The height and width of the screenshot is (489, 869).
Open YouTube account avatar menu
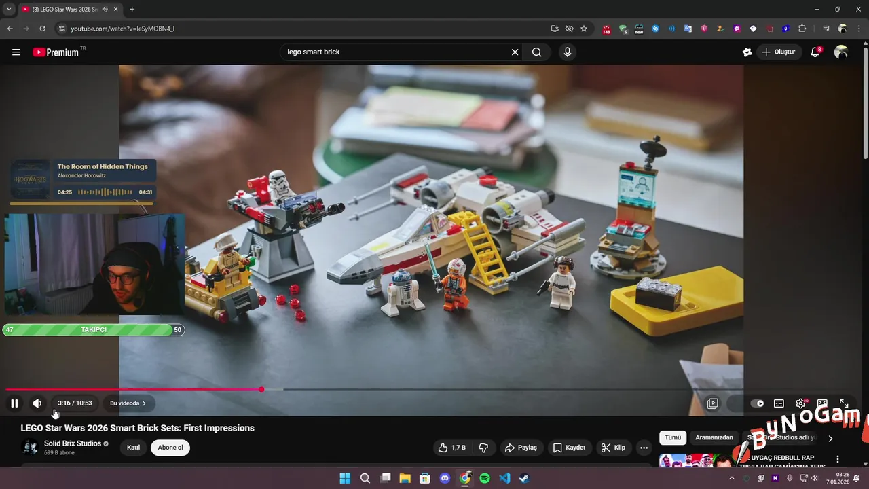841,52
